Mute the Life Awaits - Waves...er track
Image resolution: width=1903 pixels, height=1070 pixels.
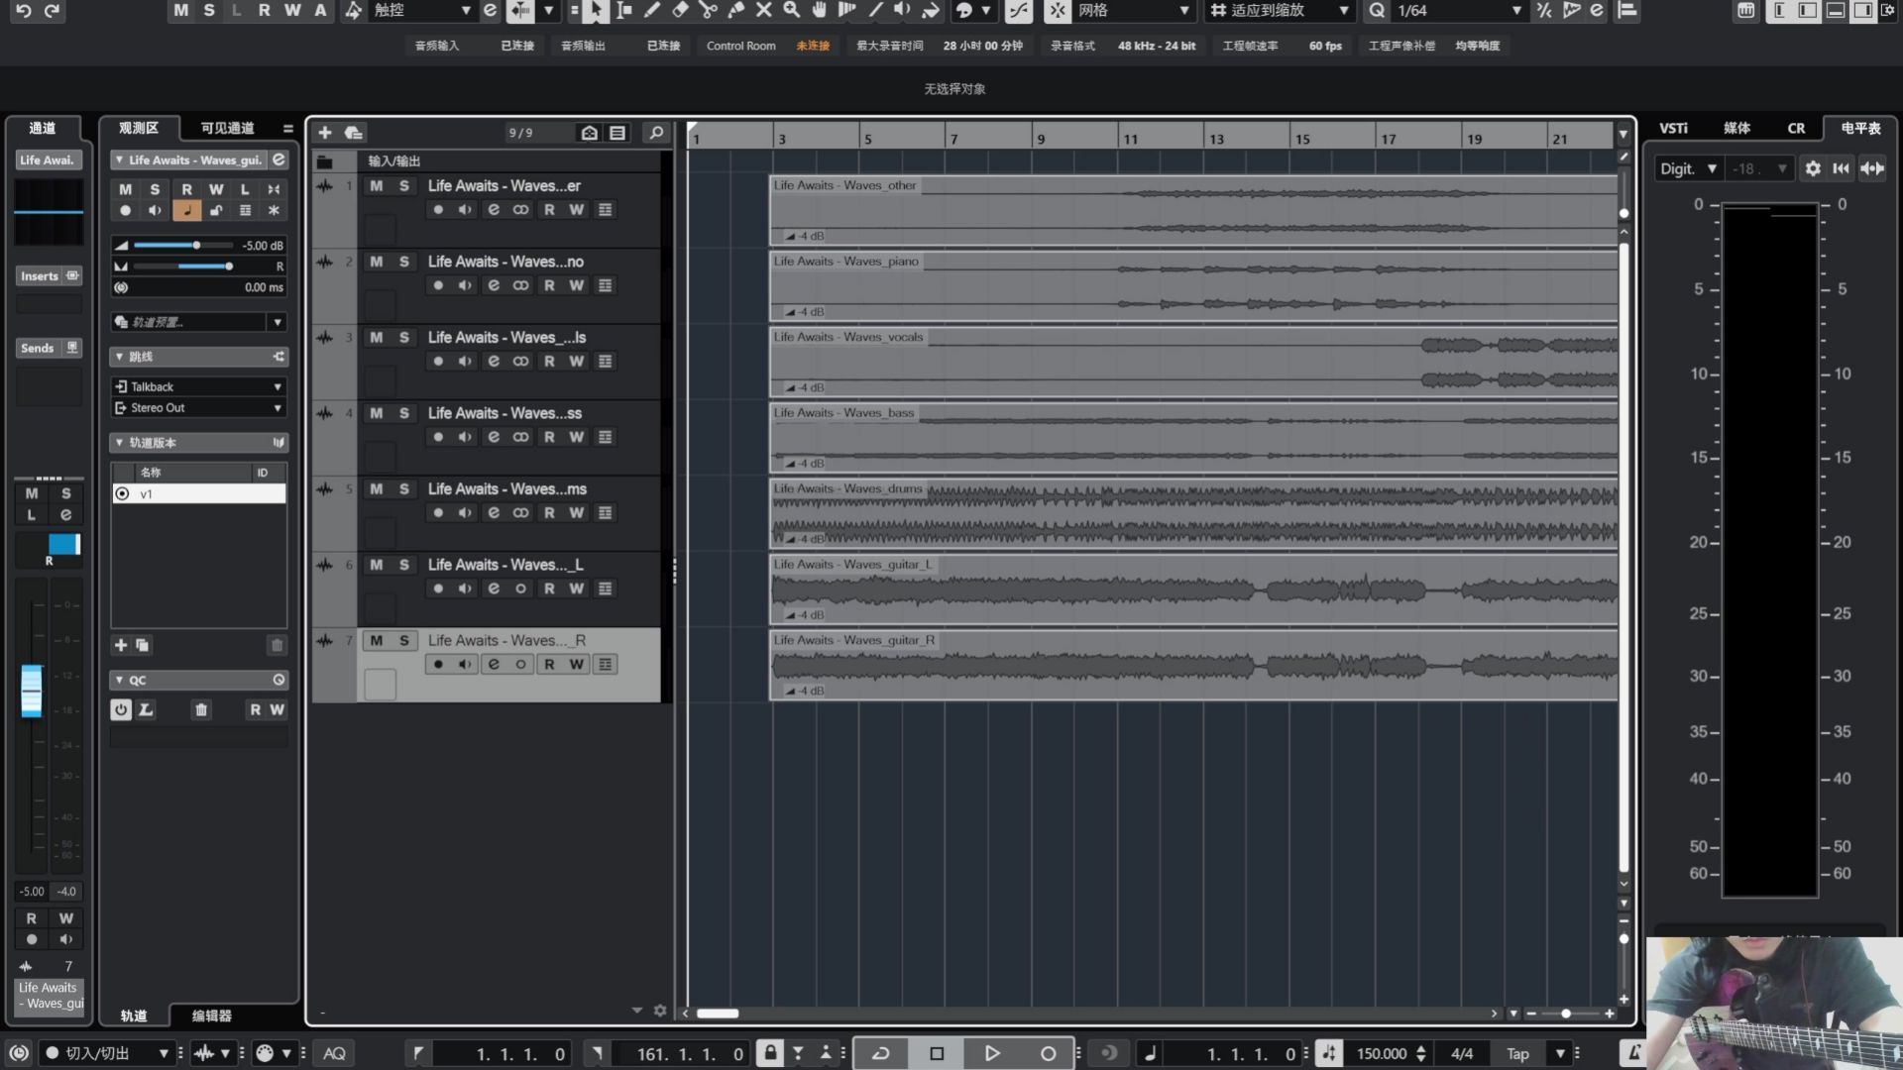pyautogui.click(x=376, y=185)
